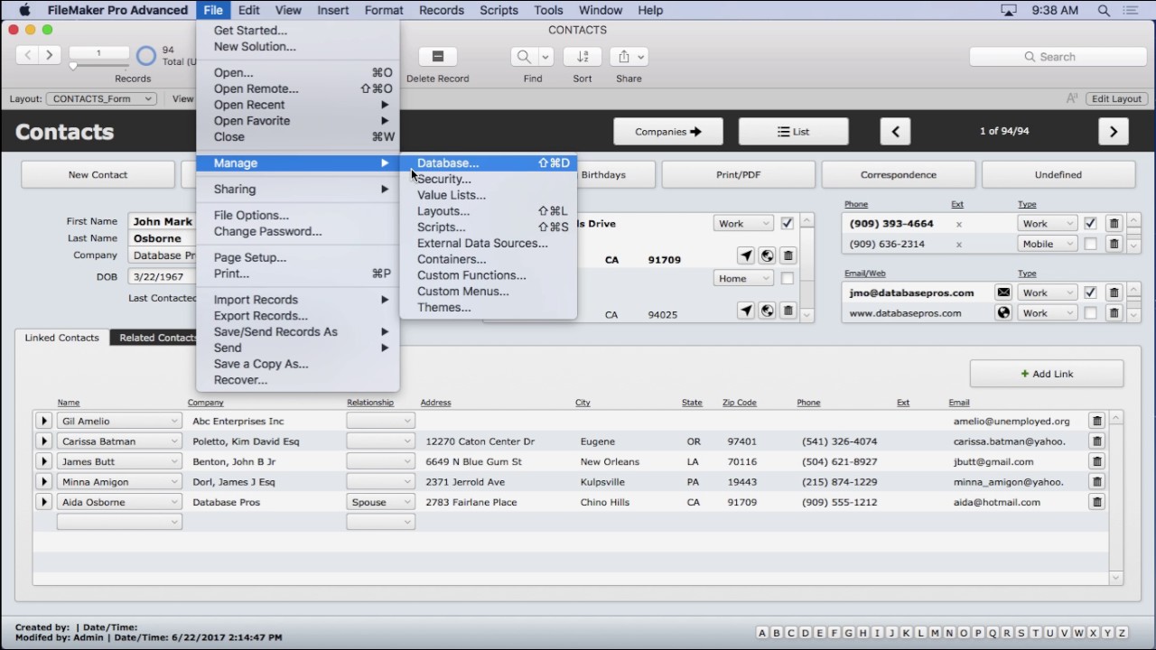1156x650 pixels.
Task: Open Share options dropdown arrow
Action: (641, 56)
